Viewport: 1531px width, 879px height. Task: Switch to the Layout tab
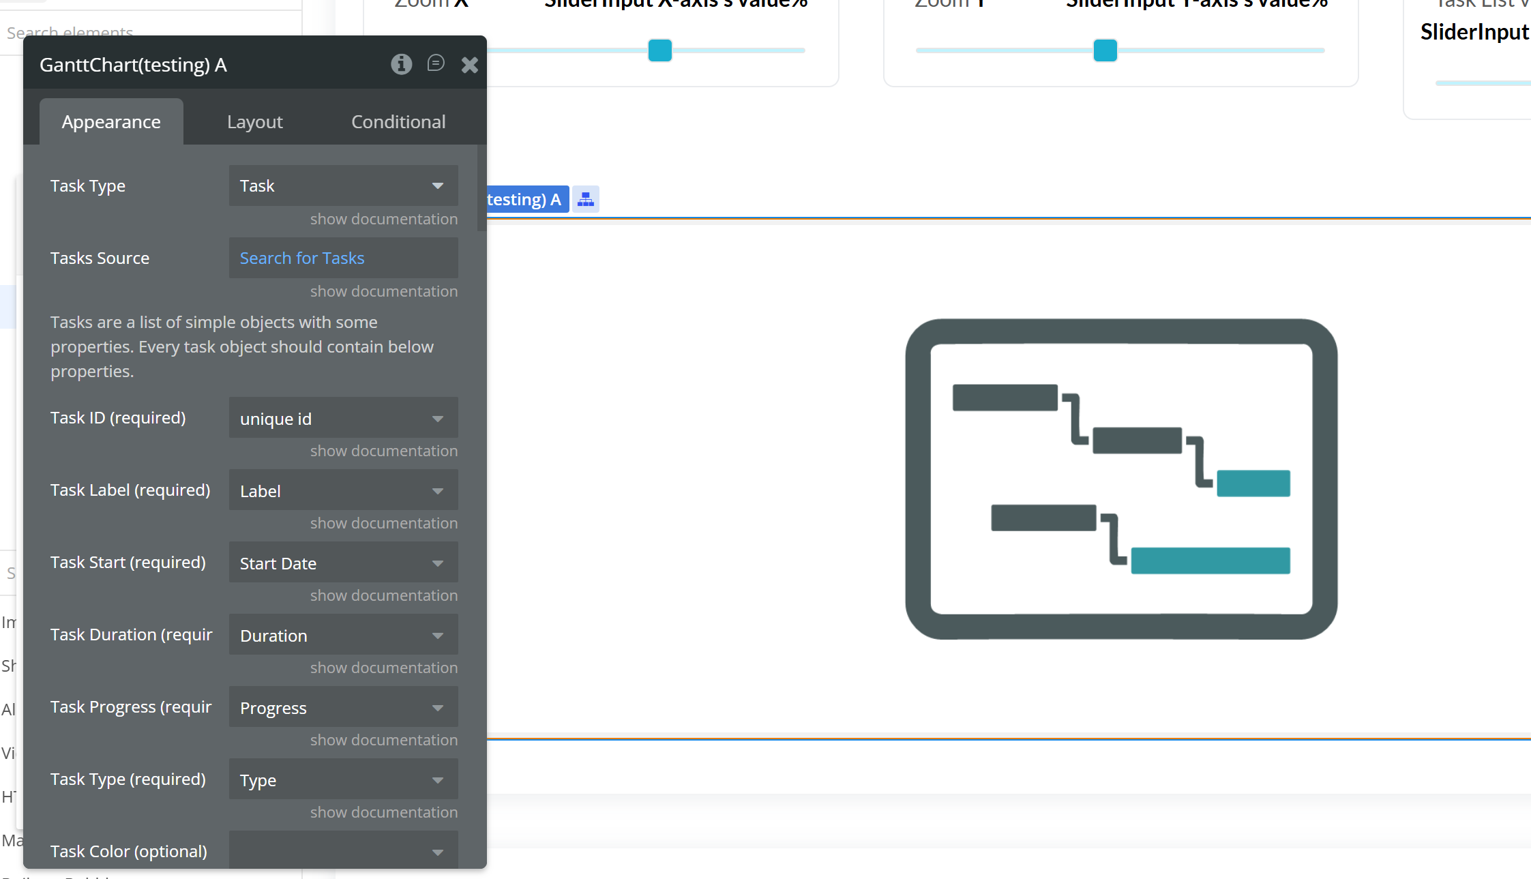(254, 121)
